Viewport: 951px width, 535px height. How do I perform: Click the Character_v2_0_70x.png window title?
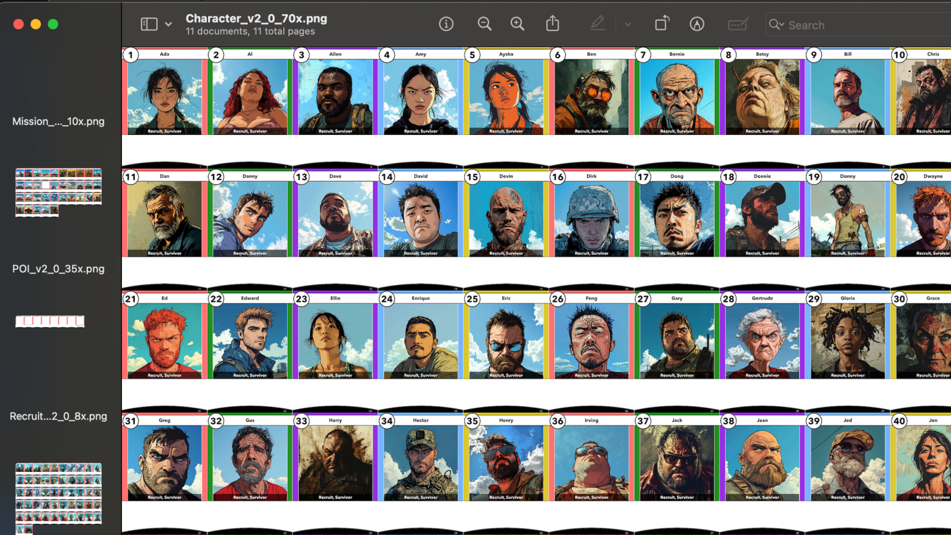click(x=256, y=18)
